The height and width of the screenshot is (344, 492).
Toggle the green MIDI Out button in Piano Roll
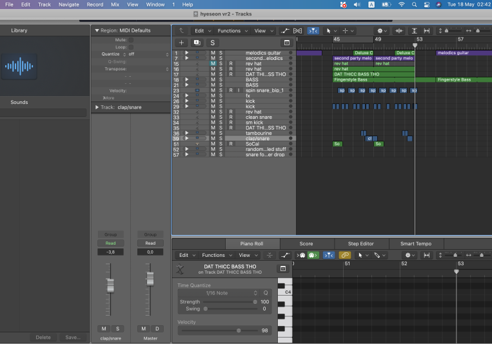313,255
